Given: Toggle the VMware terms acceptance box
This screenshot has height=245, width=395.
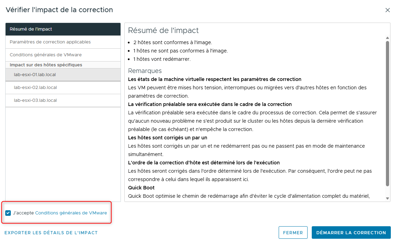Looking at the screenshot, I should (x=8, y=213).
